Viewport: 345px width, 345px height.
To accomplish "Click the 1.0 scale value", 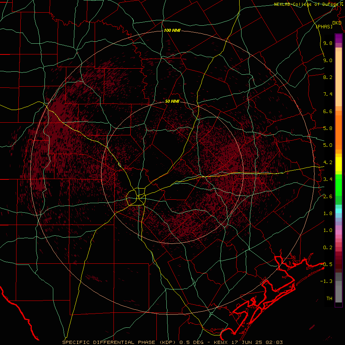I will pyautogui.click(x=328, y=230).
